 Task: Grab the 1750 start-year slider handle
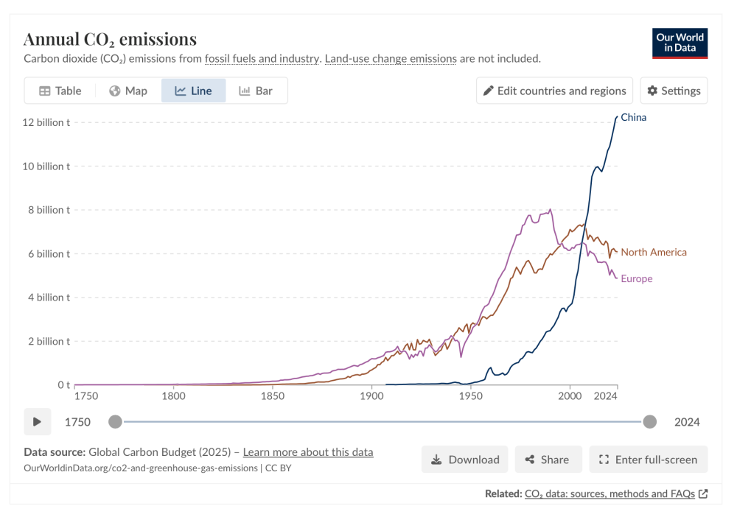(115, 422)
